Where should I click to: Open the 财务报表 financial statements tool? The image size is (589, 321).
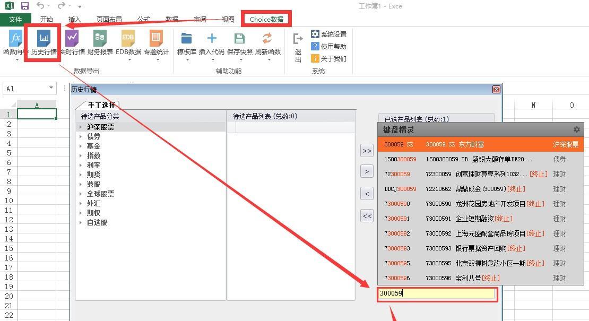point(100,42)
